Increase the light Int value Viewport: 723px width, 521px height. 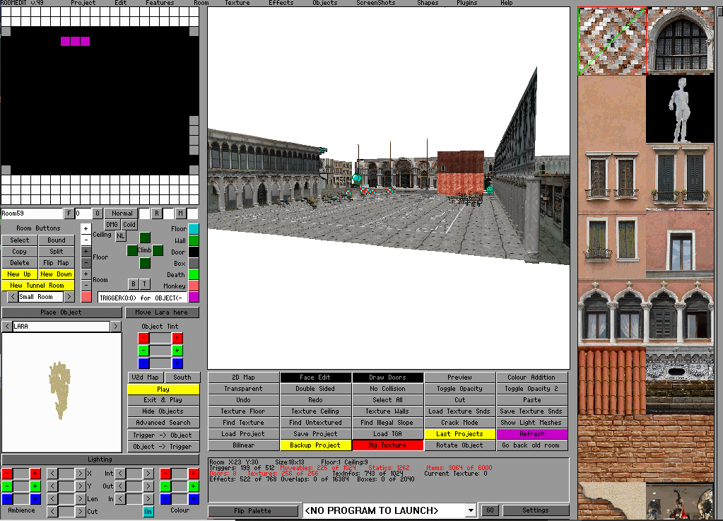pos(148,474)
